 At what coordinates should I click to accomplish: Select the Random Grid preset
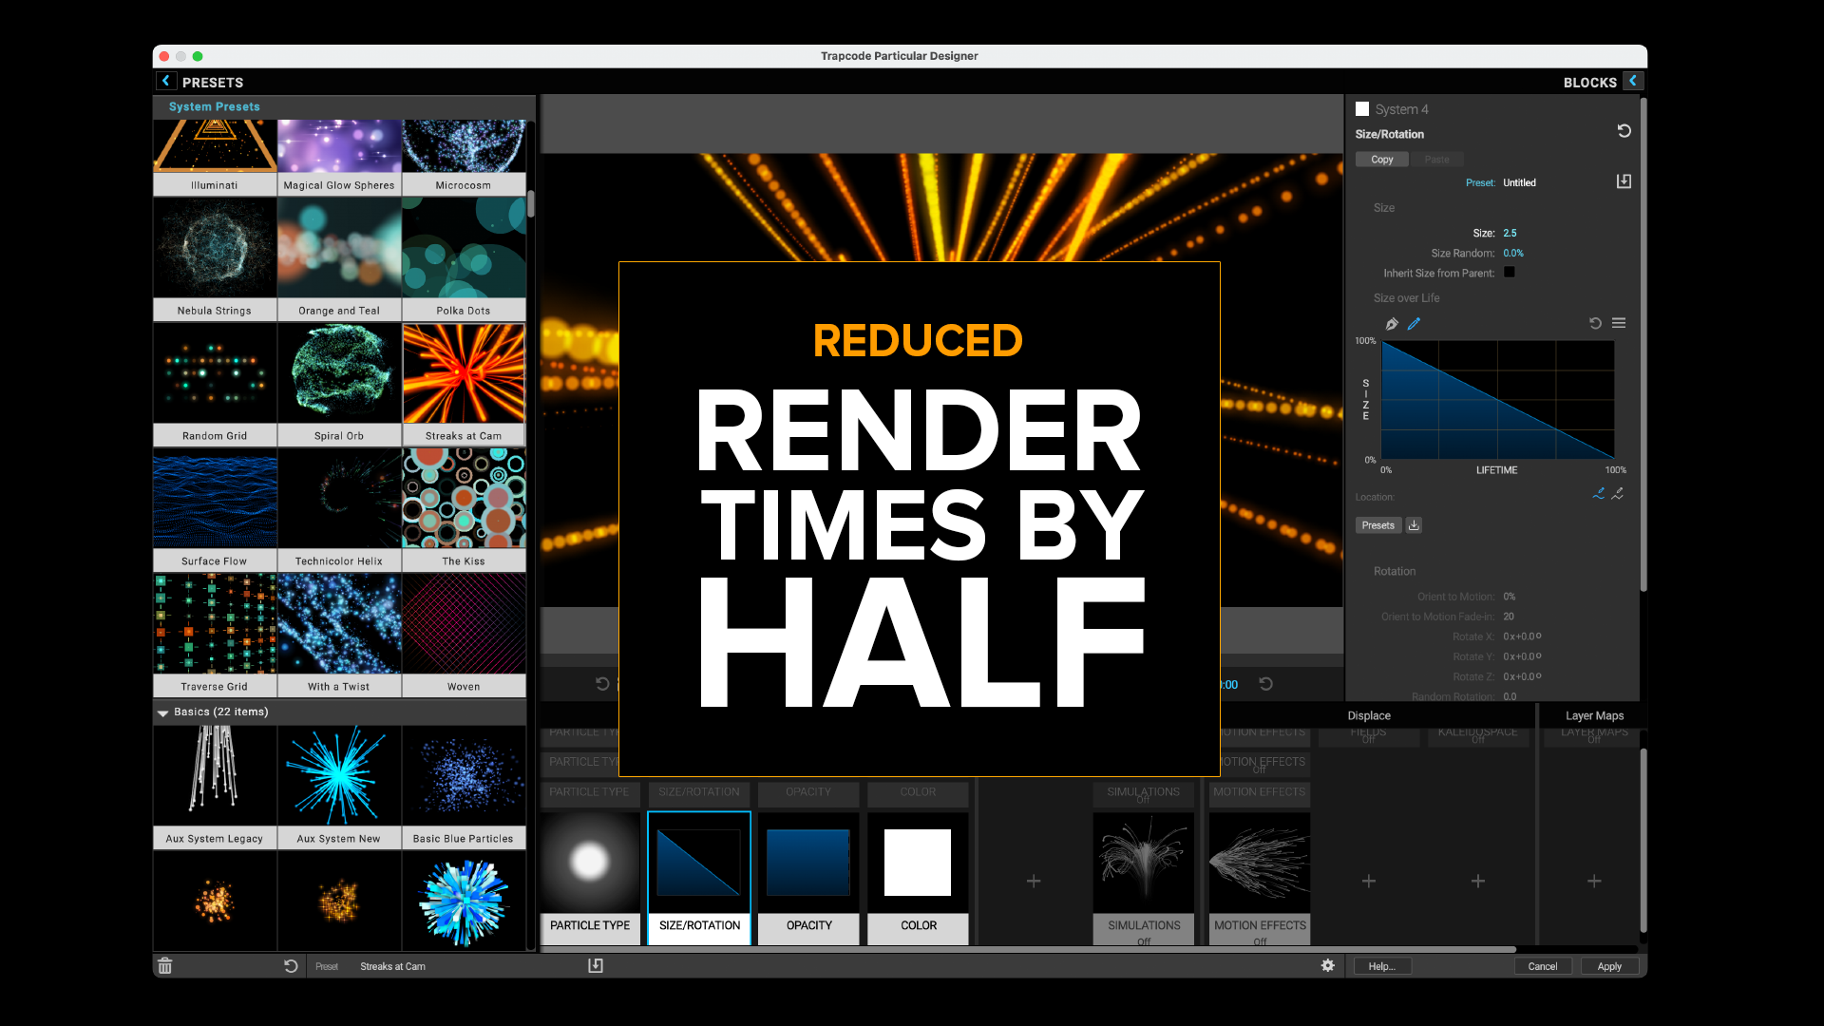click(215, 385)
